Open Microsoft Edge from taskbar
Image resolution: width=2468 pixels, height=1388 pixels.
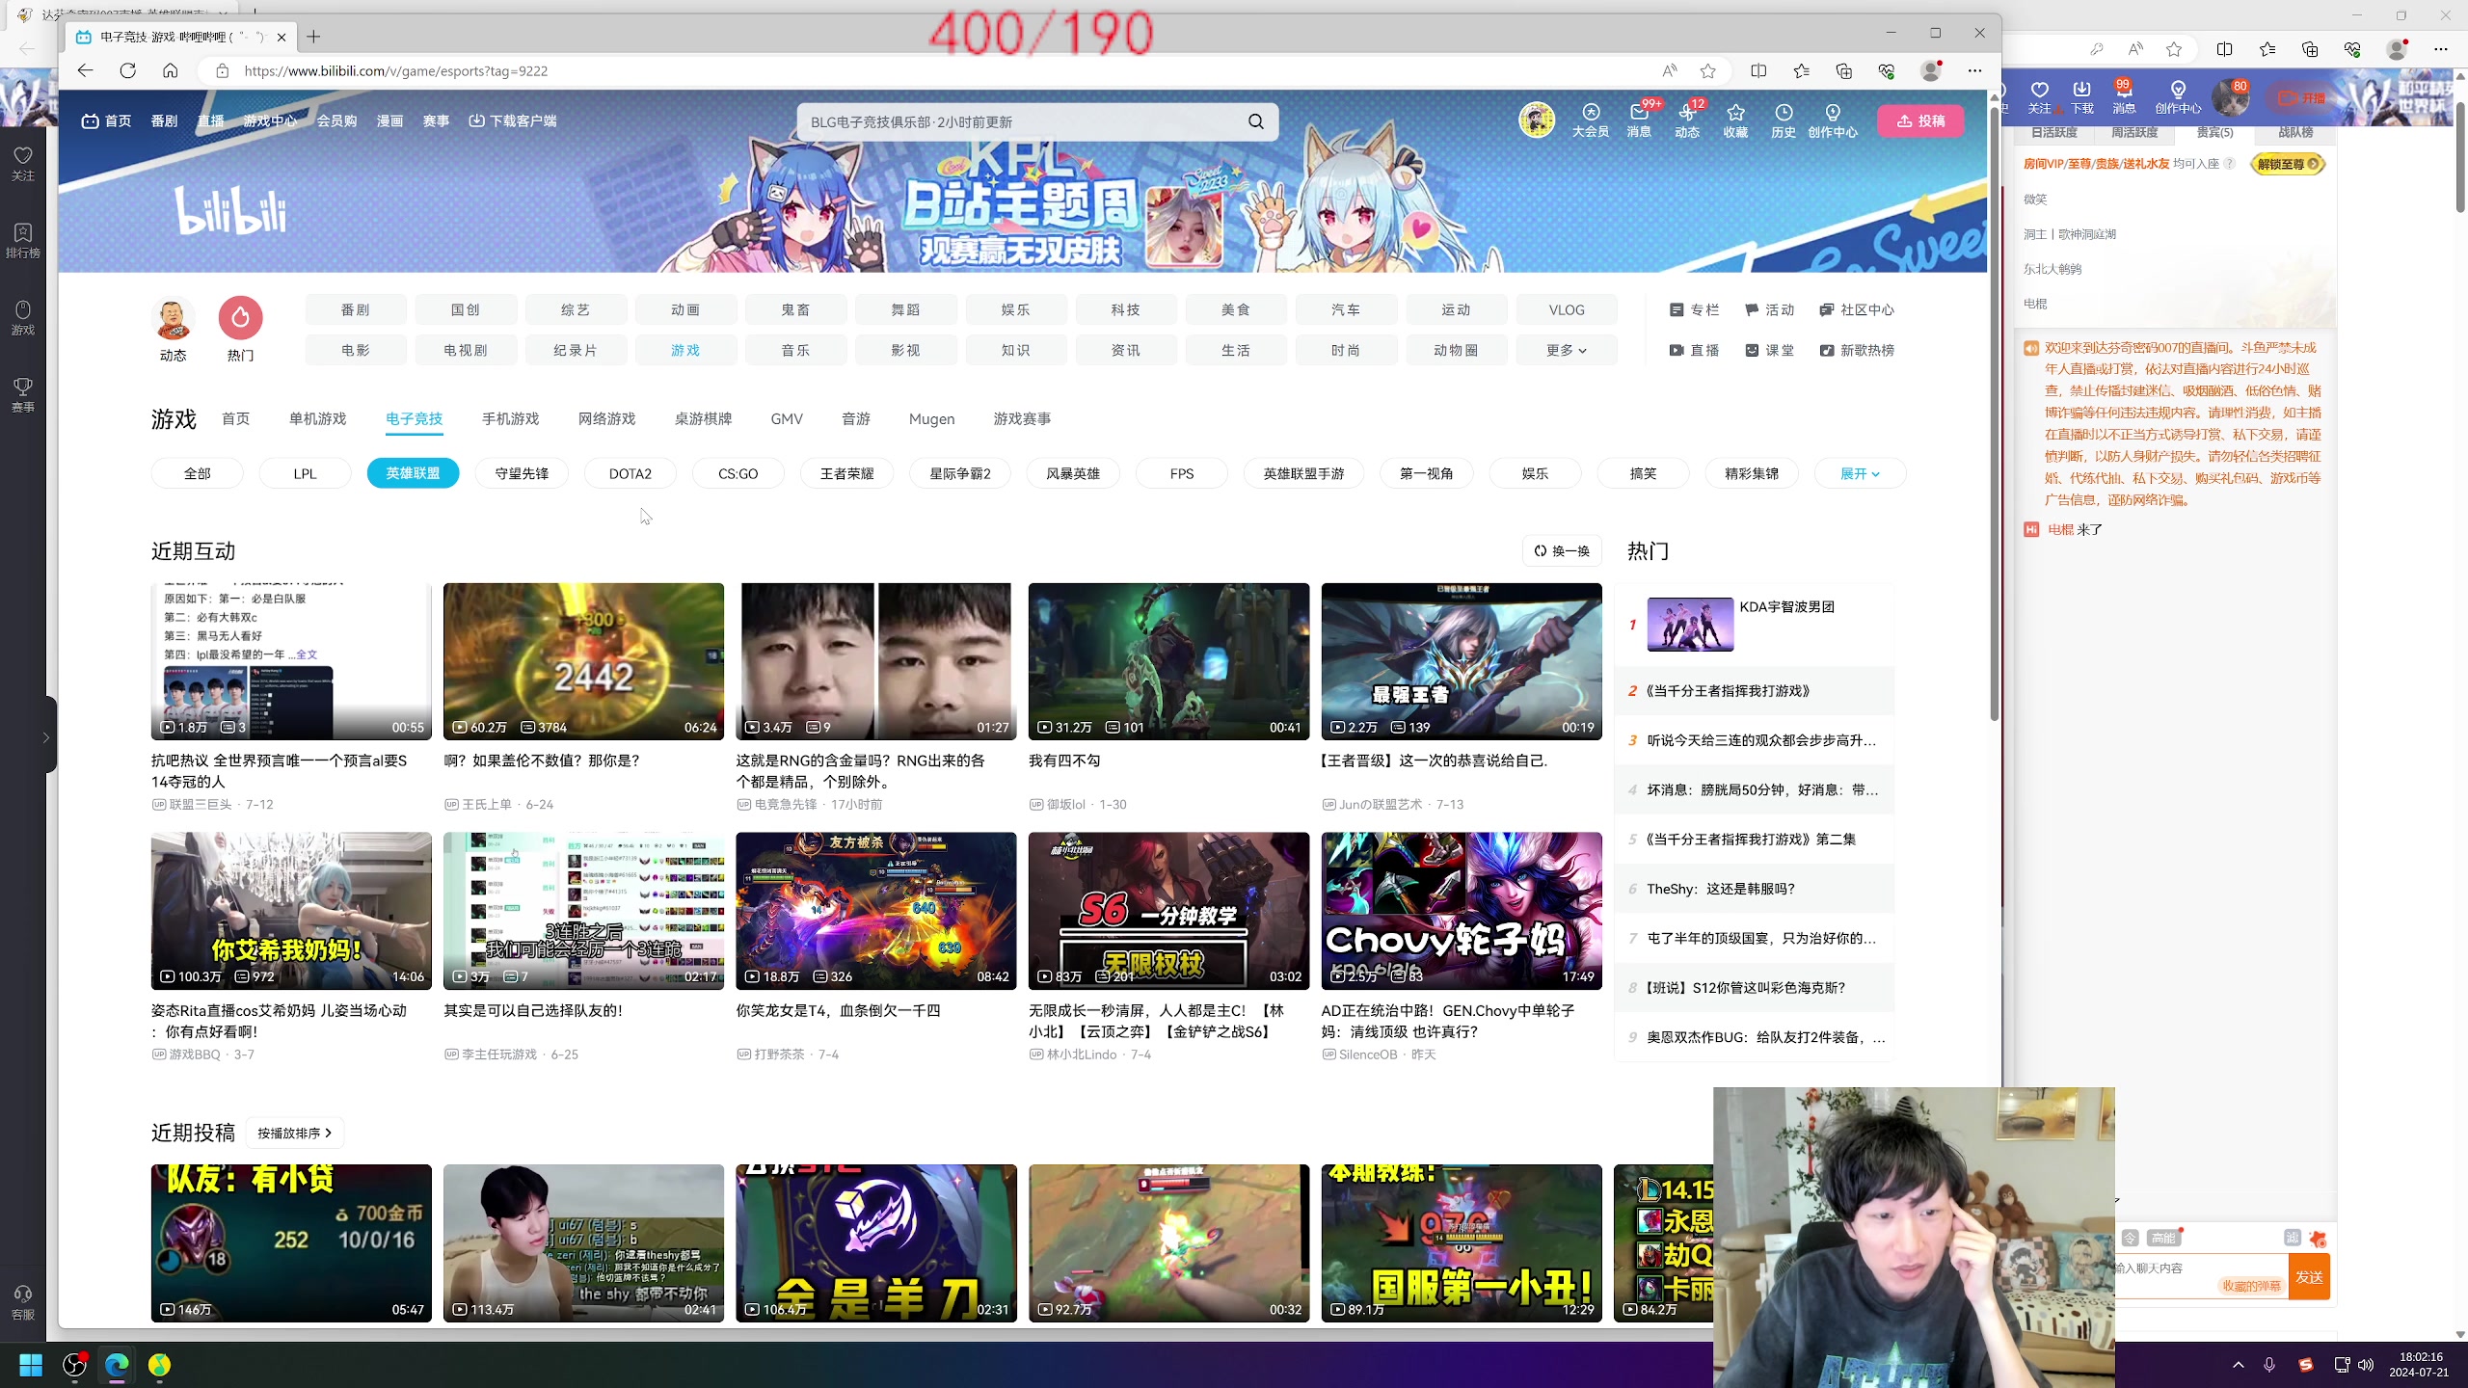(117, 1365)
